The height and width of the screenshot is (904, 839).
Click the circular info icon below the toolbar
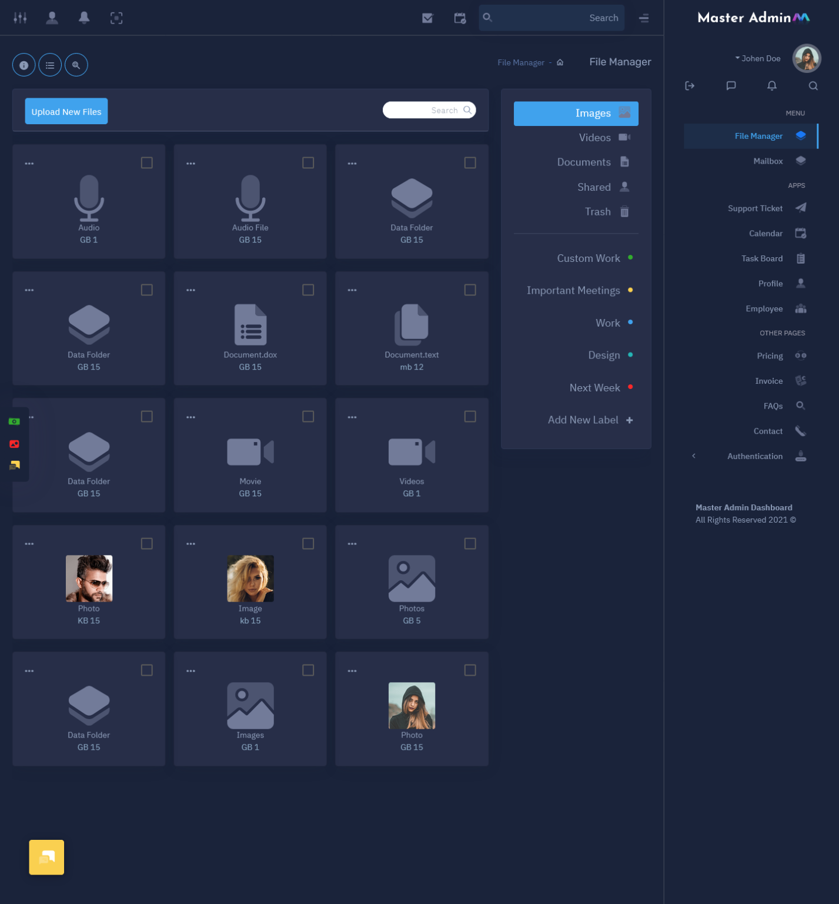(24, 65)
